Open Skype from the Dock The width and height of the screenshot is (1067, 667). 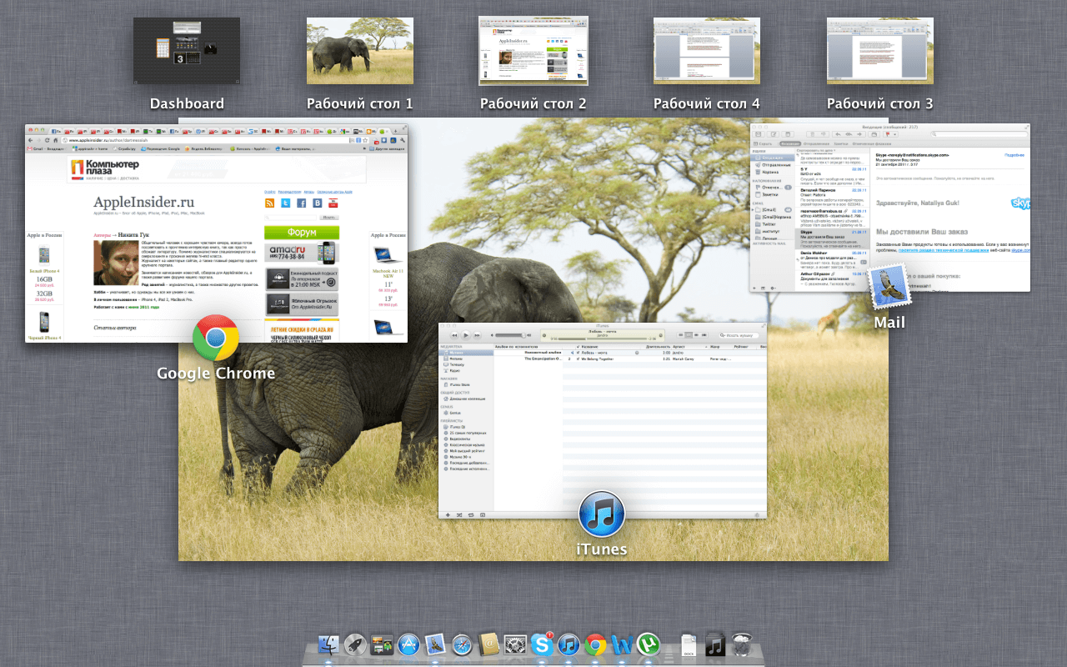(x=542, y=644)
